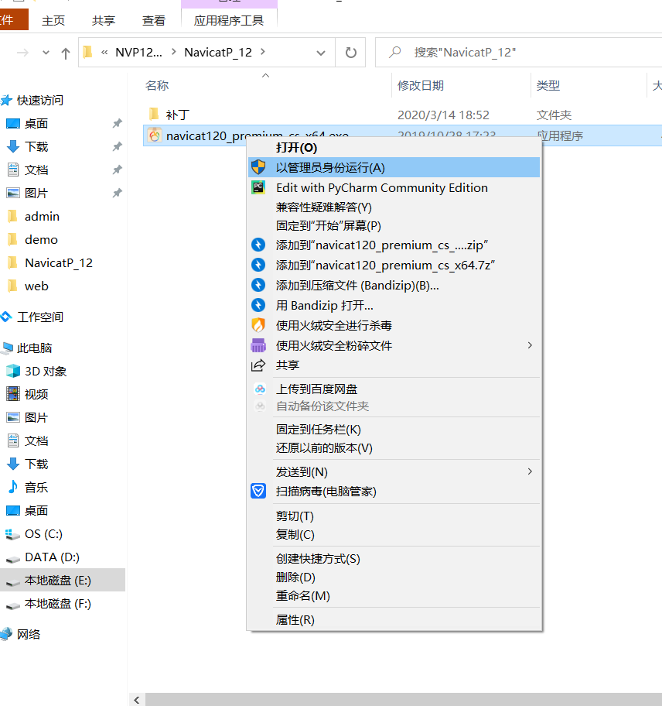Image resolution: width=662 pixels, height=706 pixels.
Task: Unpin 图片 from quick access pin icon
Action: pos(117,194)
